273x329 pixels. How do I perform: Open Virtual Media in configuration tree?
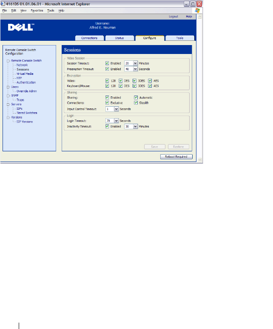(x=25, y=74)
